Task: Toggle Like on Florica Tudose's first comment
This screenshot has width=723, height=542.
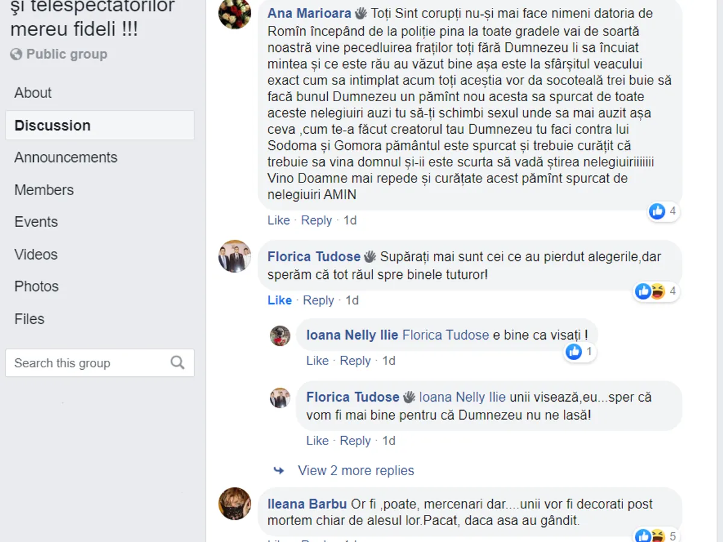Action: [x=280, y=300]
